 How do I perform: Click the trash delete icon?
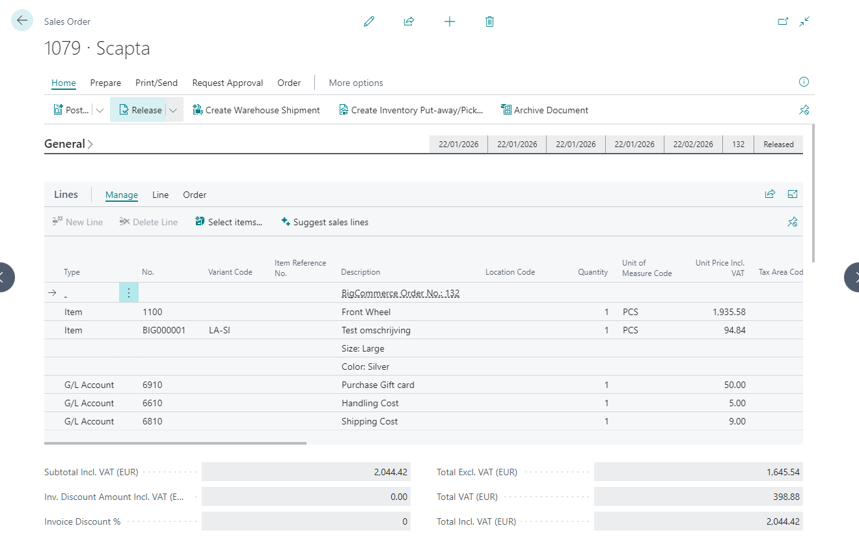coord(490,21)
